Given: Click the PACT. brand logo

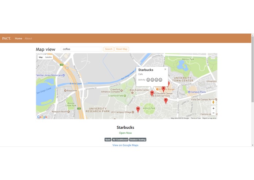Looking at the screenshot, I should (x=7, y=38).
